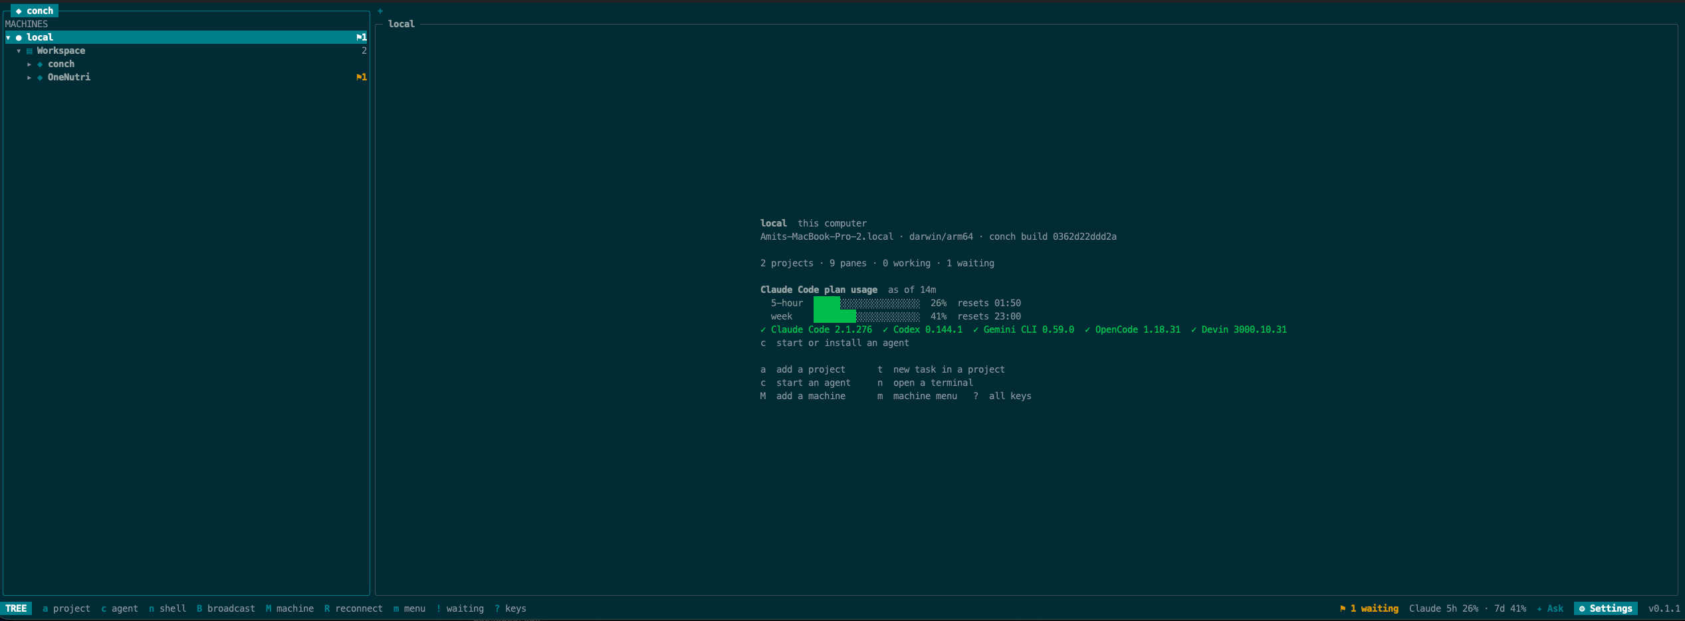
Task: Select the OneNutri project name
Action: click(69, 77)
